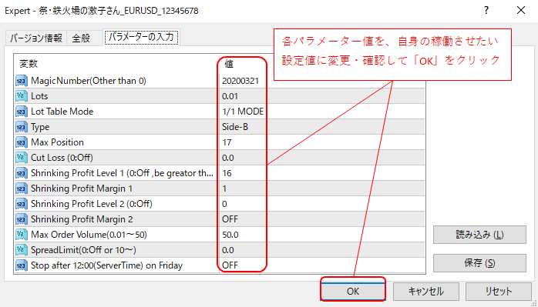This screenshot has width=538, height=307.
Task: Select the Shrinking Profit Level 2 (0:Off) label
Action: pyautogui.click(x=92, y=204)
